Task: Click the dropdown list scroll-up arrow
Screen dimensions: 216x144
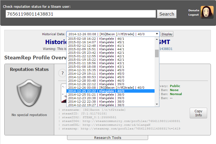Action: click(157, 39)
